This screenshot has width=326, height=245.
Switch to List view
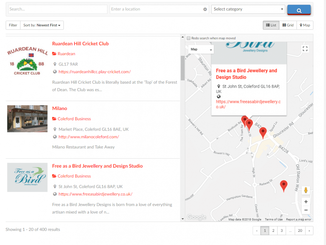point(271,25)
